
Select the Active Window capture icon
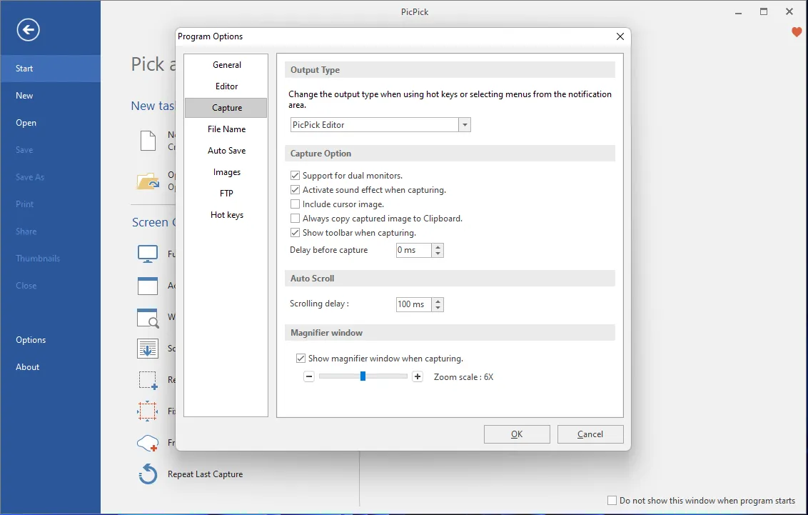(x=147, y=285)
